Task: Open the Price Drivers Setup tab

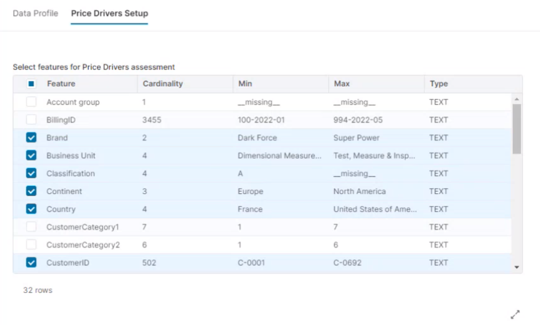Action: click(x=109, y=13)
